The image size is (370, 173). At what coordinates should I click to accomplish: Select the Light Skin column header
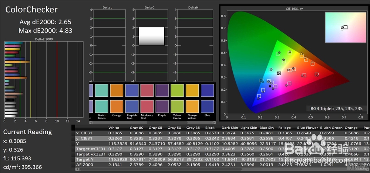pos(249,128)
